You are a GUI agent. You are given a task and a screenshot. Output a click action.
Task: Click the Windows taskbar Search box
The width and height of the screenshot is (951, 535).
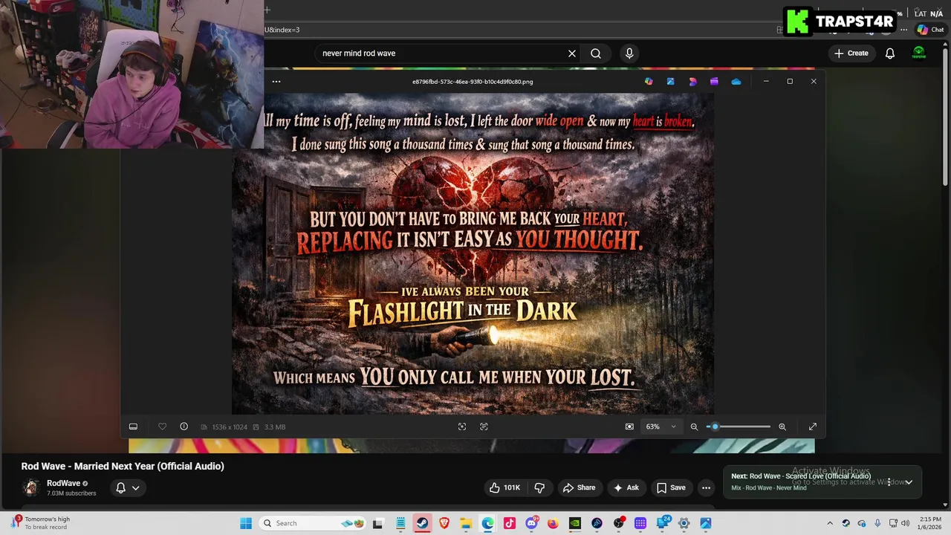click(x=312, y=523)
